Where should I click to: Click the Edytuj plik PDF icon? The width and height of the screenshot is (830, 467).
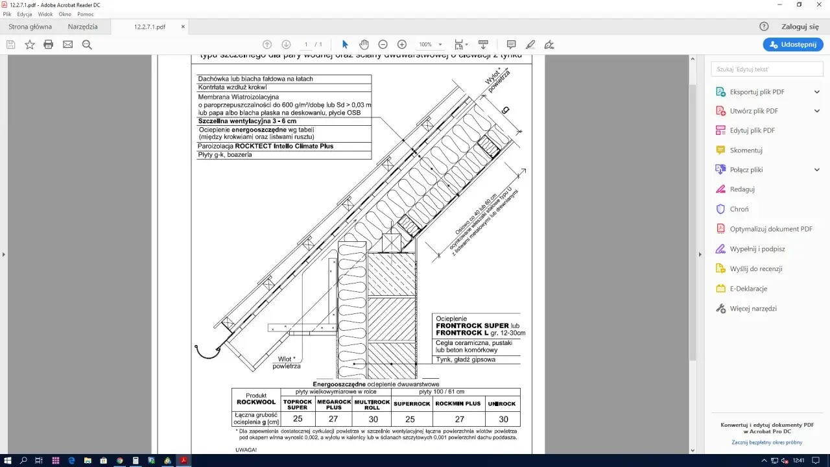click(x=720, y=130)
